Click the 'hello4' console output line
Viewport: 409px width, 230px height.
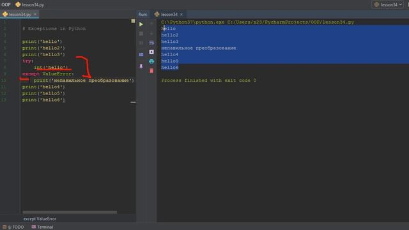[170, 54]
